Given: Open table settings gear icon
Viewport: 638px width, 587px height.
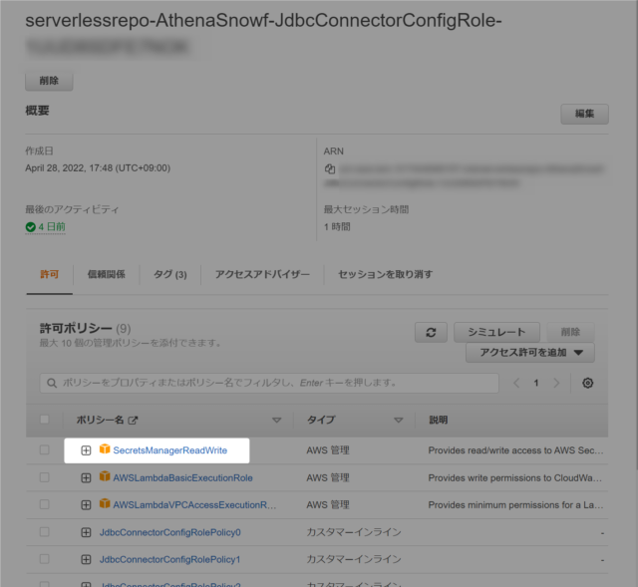Looking at the screenshot, I should (x=587, y=383).
